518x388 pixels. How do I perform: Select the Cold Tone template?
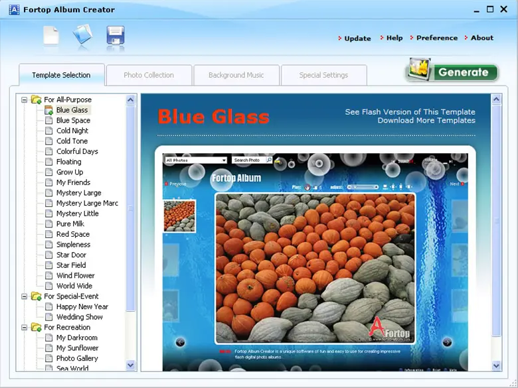click(72, 141)
